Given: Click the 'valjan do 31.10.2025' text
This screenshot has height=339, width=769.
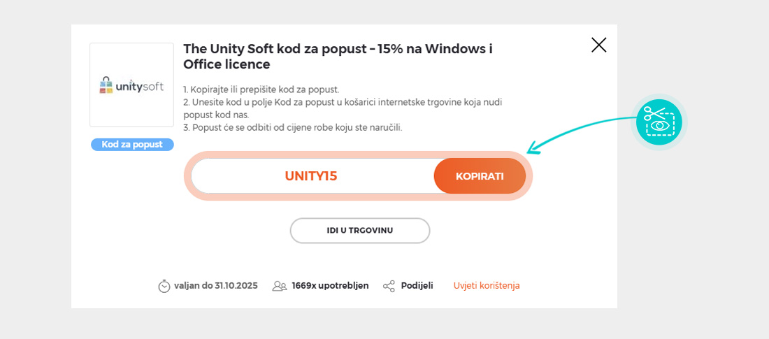Looking at the screenshot, I should click(x=216, y=286).
